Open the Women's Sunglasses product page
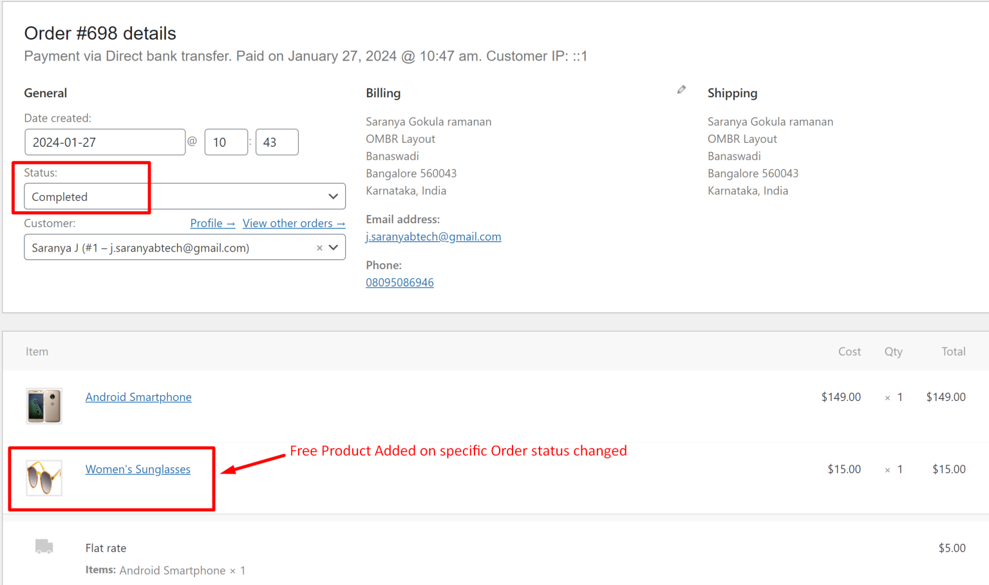This screenshot has height=585, width=989. coord(138,469)
